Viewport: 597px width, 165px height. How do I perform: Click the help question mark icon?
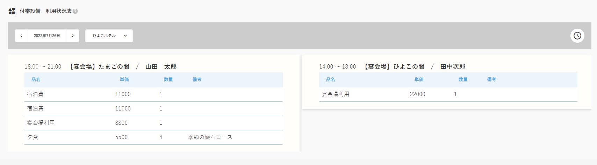[x=75, y=11]
